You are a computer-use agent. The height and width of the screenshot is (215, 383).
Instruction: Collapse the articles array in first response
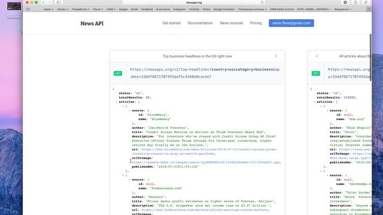click(x=117, y=102)
